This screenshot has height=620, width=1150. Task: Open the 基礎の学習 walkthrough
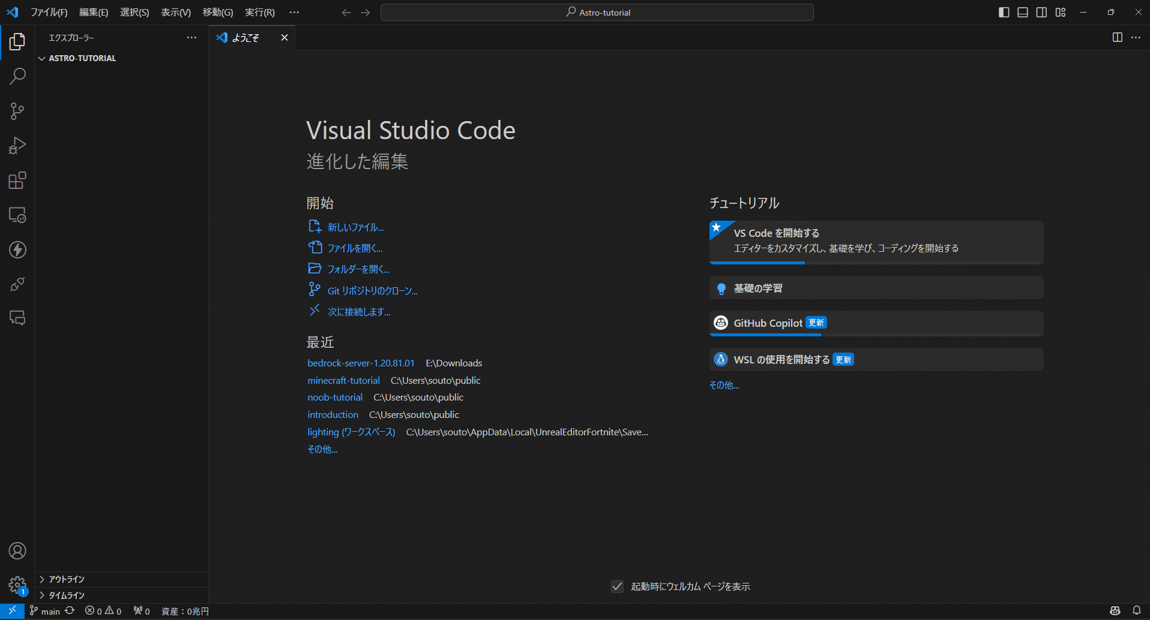pos(876,288)
